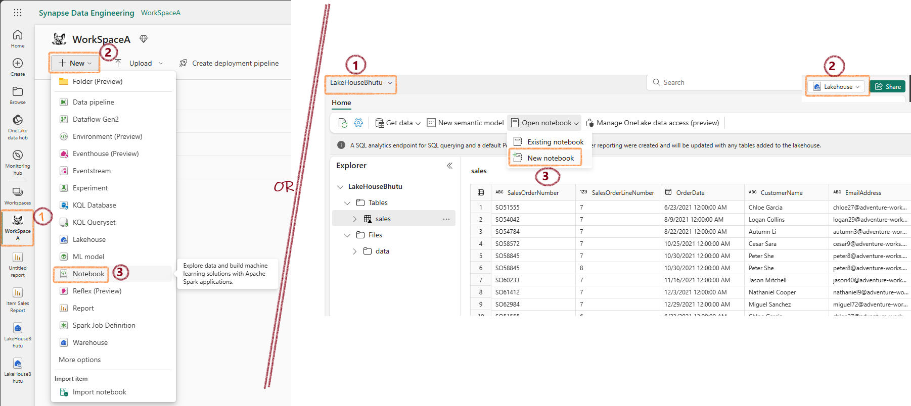The height and width of the screenshot is (406, 911).
Task: Select Notebook in the New menu
Action: coord(113,274)
